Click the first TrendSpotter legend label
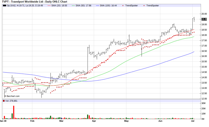Viewport: 209px width, 127px height. click(131, 6)
